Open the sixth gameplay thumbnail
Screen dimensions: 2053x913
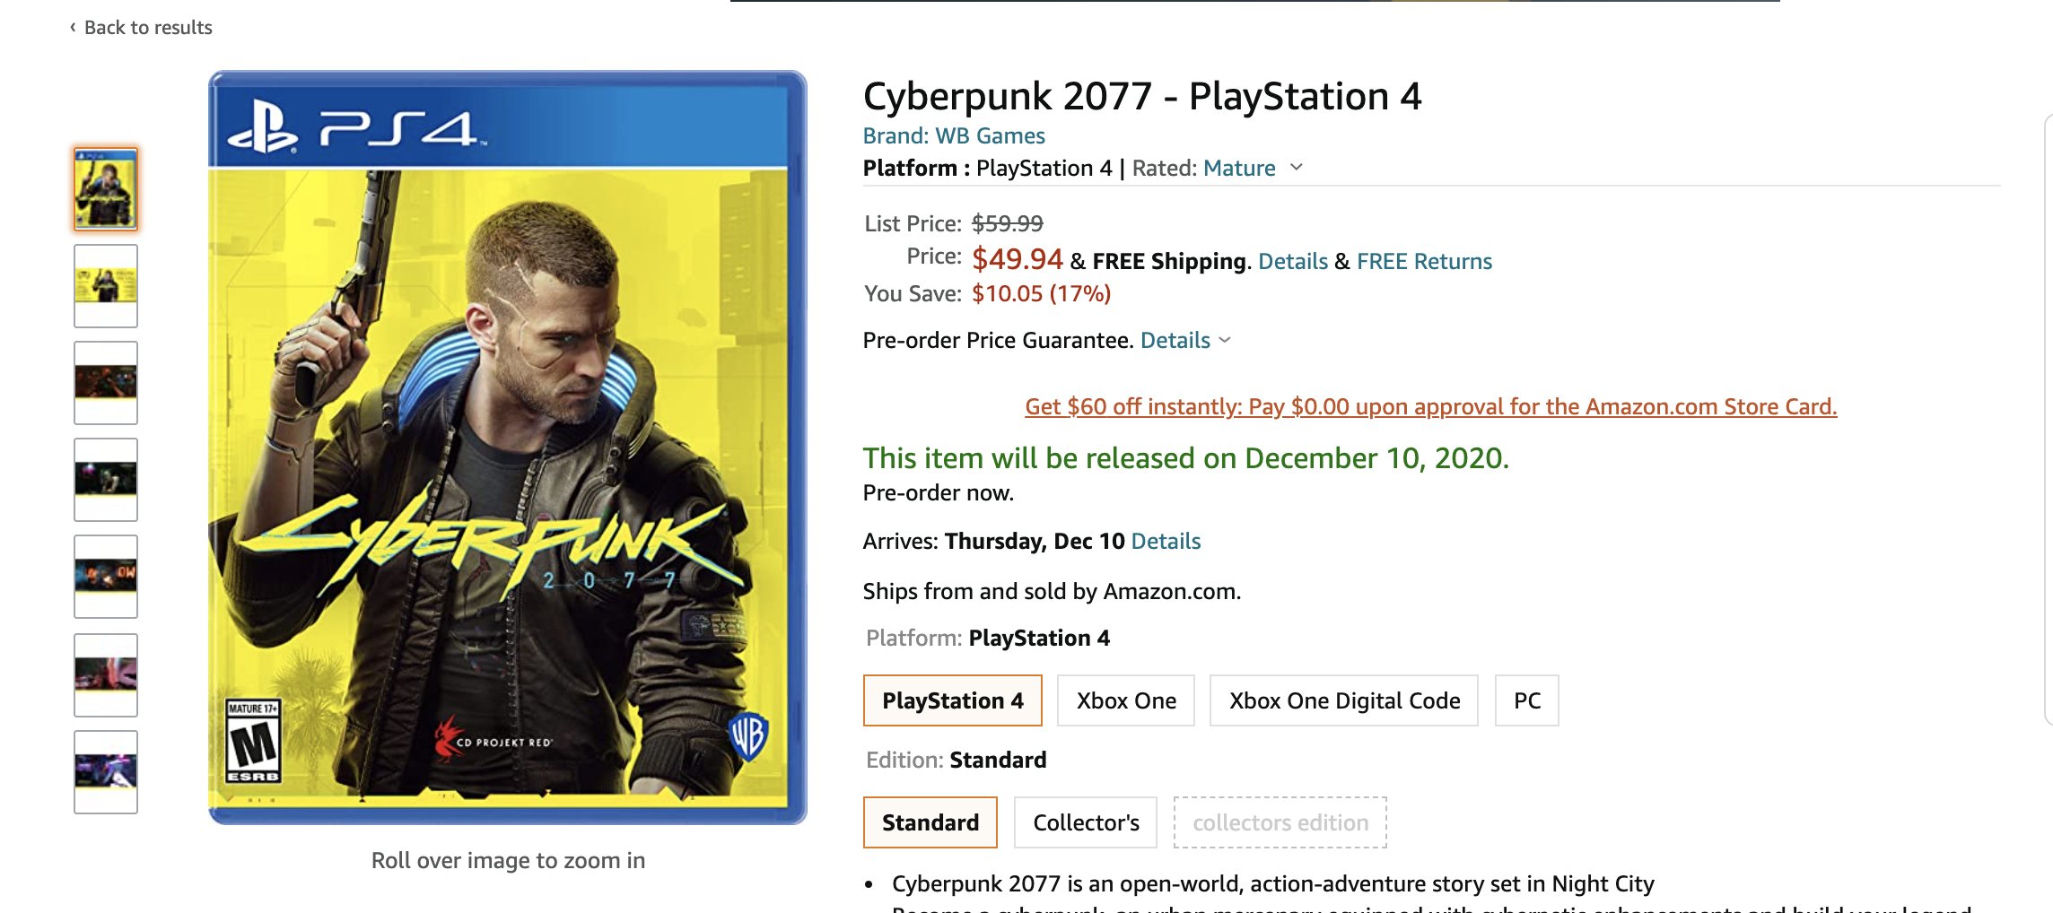point(106,675)
